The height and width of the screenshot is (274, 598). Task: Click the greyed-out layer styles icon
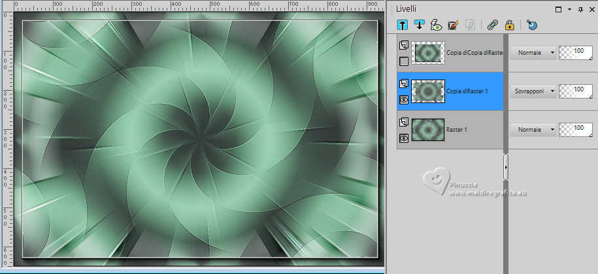click(x=470, y=25)
